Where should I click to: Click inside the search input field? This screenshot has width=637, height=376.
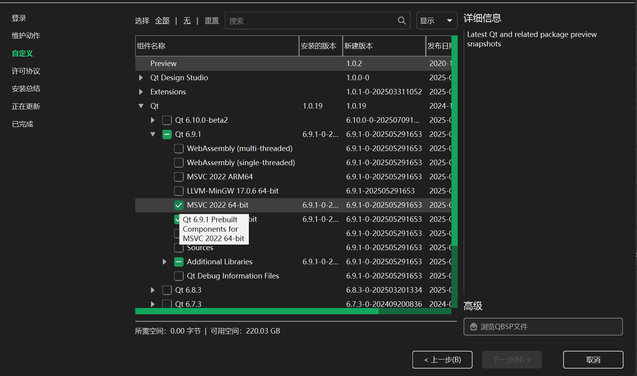[x=311, y=20]
